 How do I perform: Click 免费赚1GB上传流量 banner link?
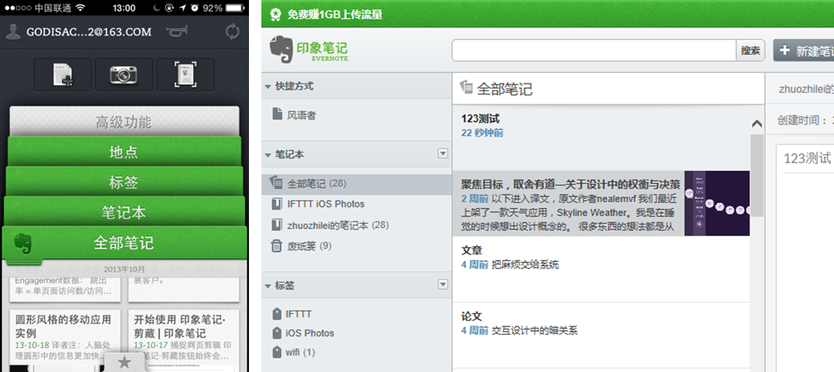[x=335, y=14]
